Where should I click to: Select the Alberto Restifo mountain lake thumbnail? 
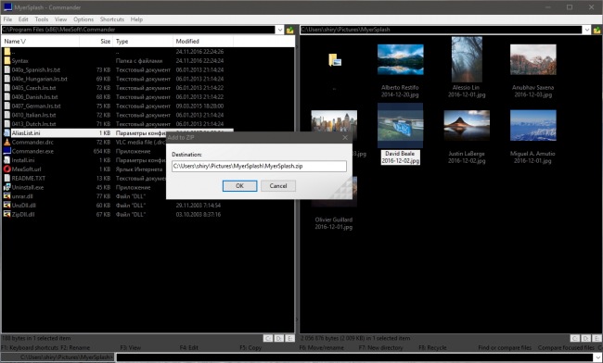[401, 59]
